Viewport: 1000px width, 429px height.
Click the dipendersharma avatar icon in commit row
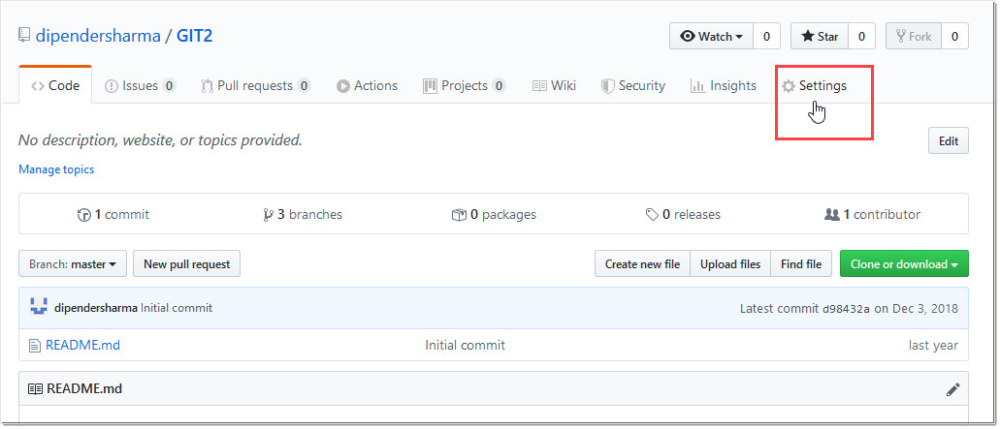(x=39, y=308)
